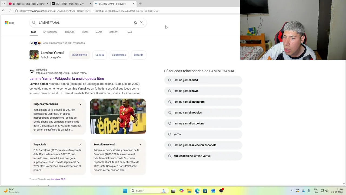This screenshot has width=346, height=195.
Task: Click the LAMINE YAMAL search input
Action: tap(84, 23)
